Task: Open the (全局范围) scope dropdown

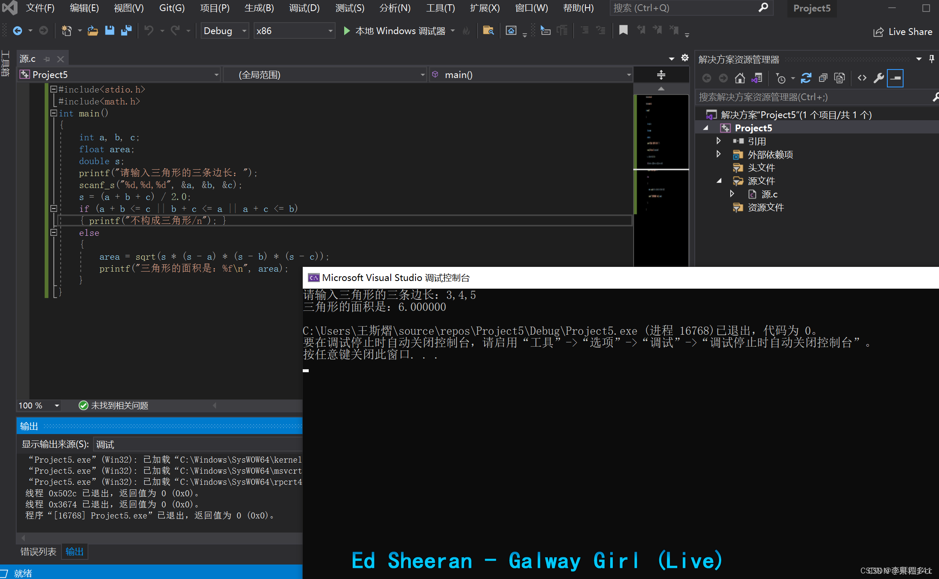Action: pyautogui.click(x=325, y=75)
